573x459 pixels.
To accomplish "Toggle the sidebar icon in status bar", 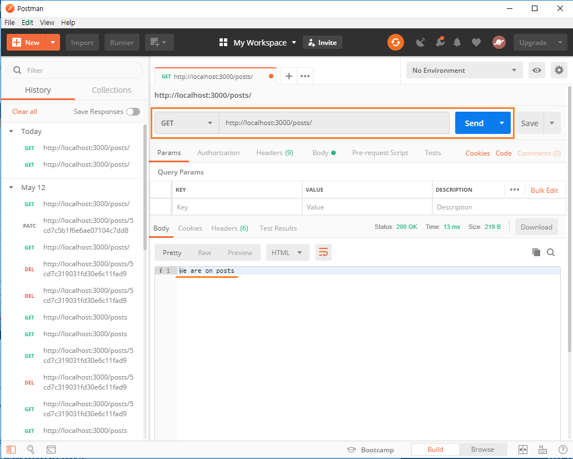I will (x=11, y=450).
